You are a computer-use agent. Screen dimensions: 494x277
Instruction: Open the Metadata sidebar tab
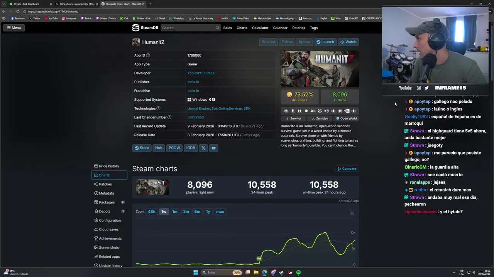[x=109, y=193]
